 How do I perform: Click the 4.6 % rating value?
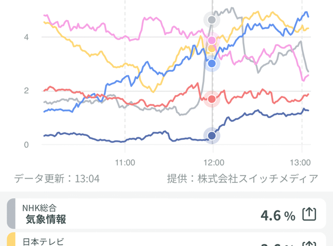pyautogui.click(x=278, y=215)
